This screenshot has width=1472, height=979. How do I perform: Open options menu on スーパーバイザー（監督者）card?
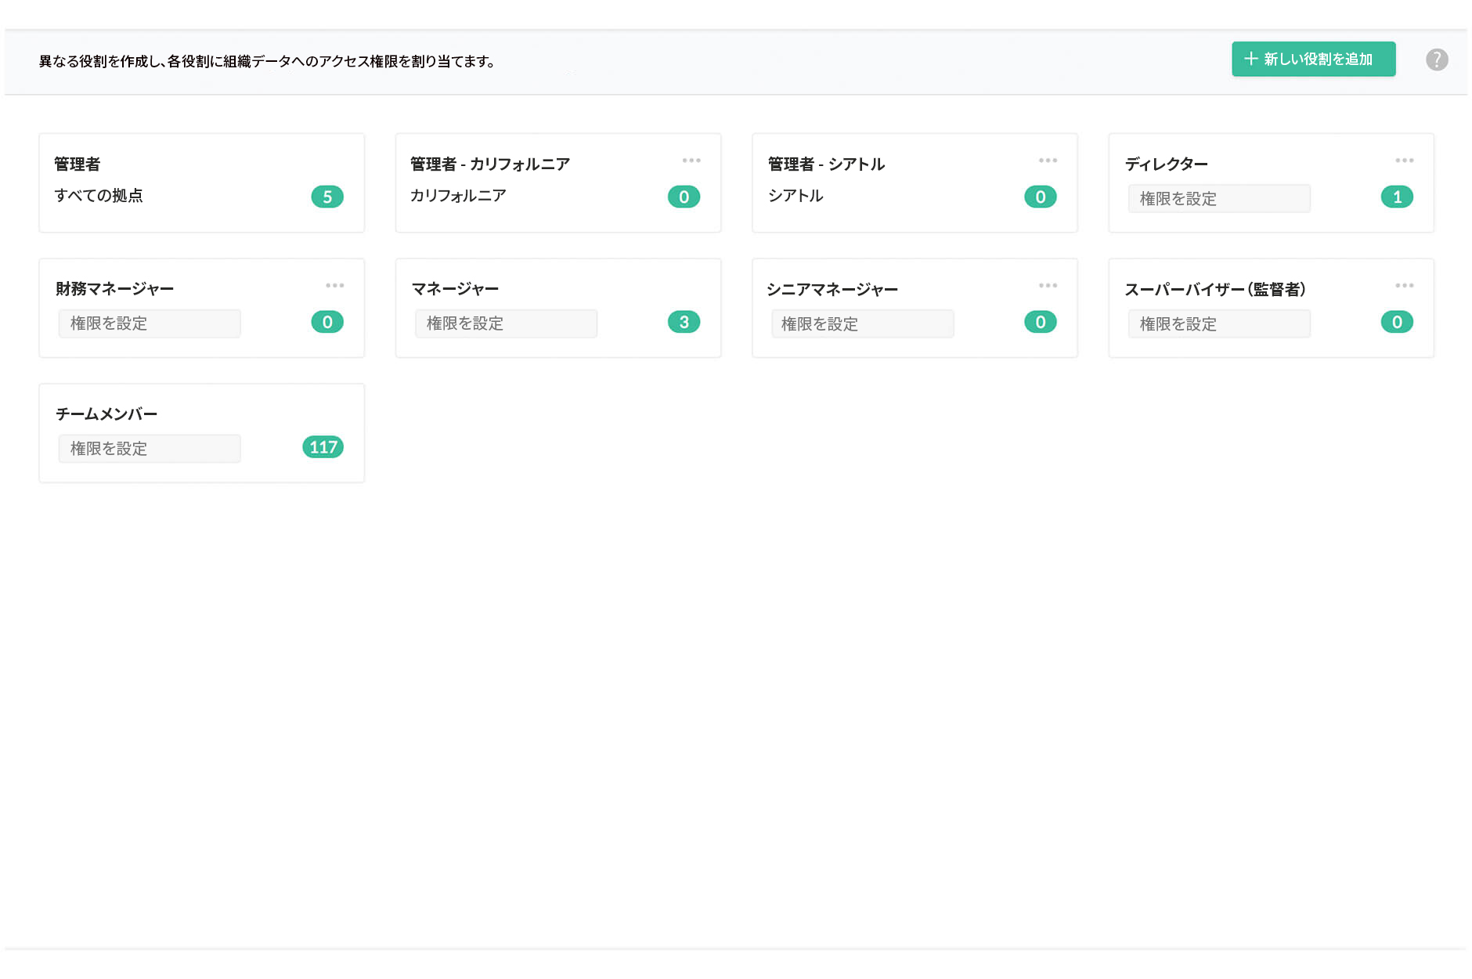(1405, 285)
